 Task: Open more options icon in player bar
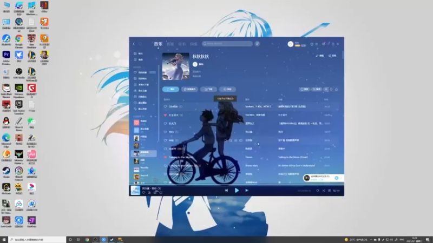click(x=161, y=193)
